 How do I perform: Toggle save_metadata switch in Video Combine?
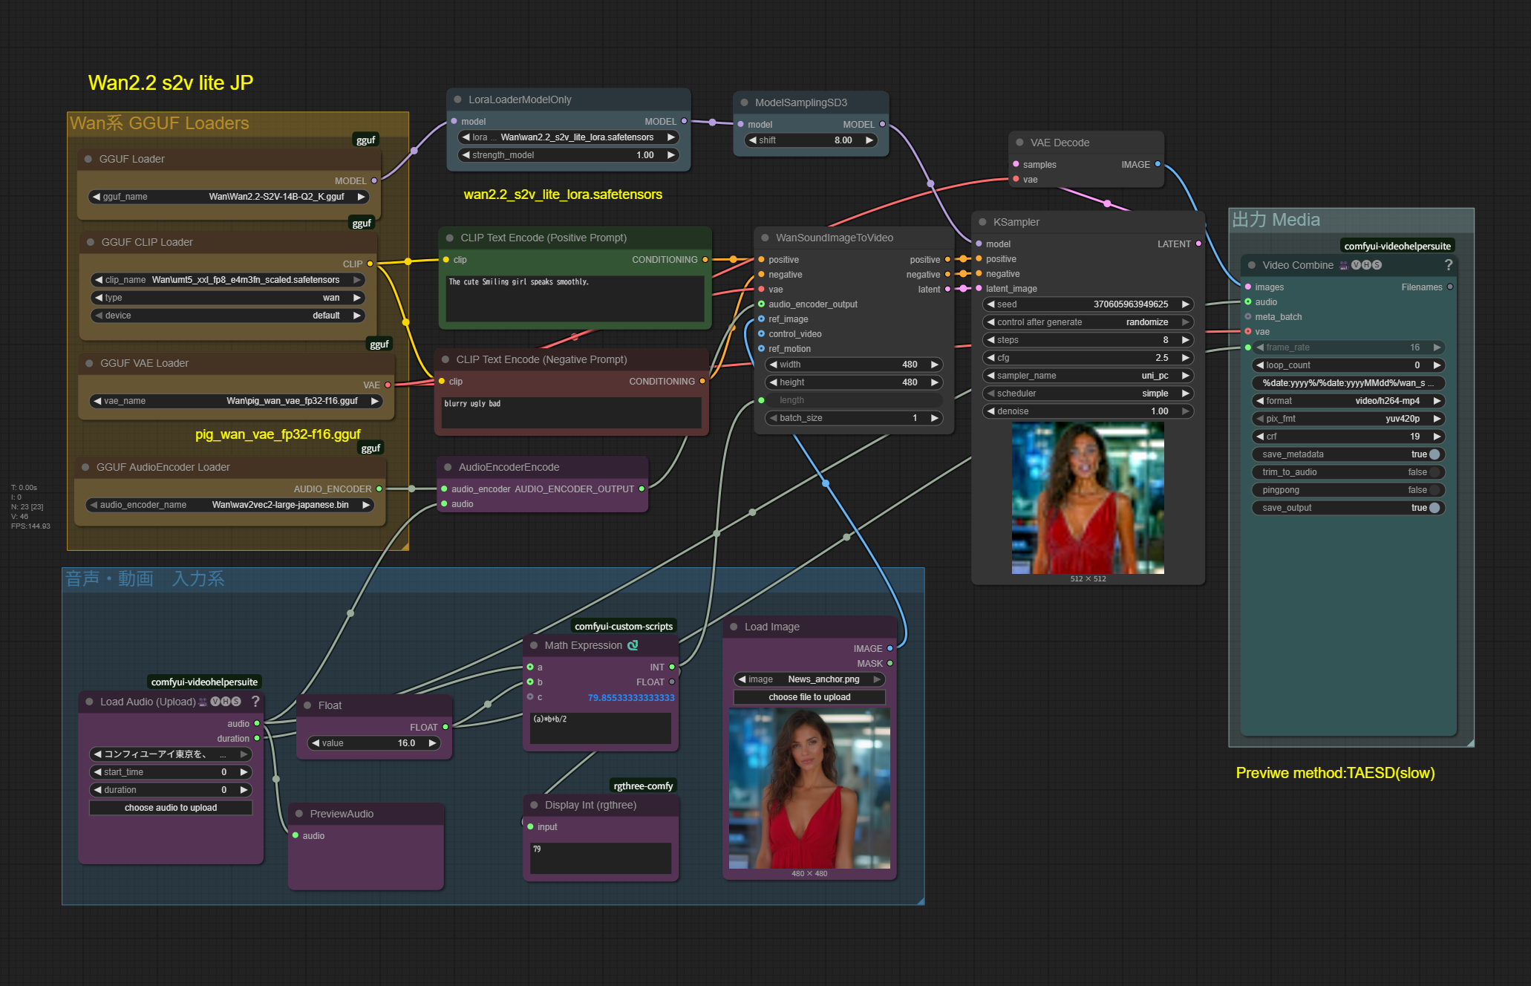click(x=1434, y=454)
